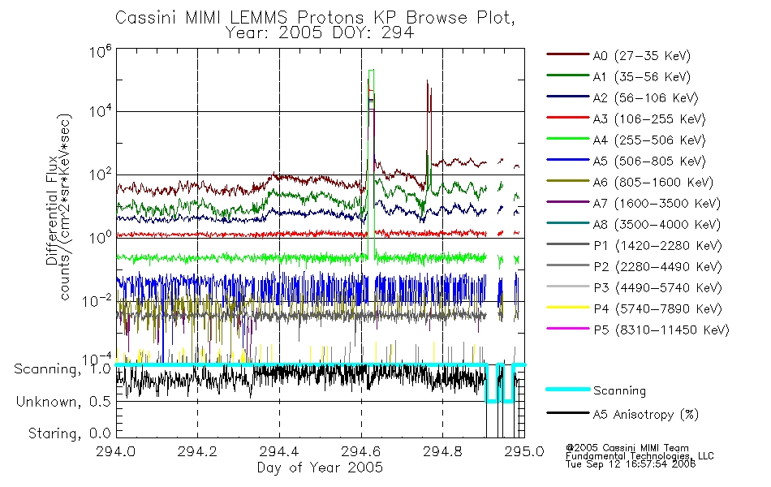Click the y-axis label 10^4

pyautogui.click(x=101, y=111)
